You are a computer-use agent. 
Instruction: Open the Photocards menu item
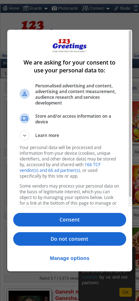click(65, 8)
